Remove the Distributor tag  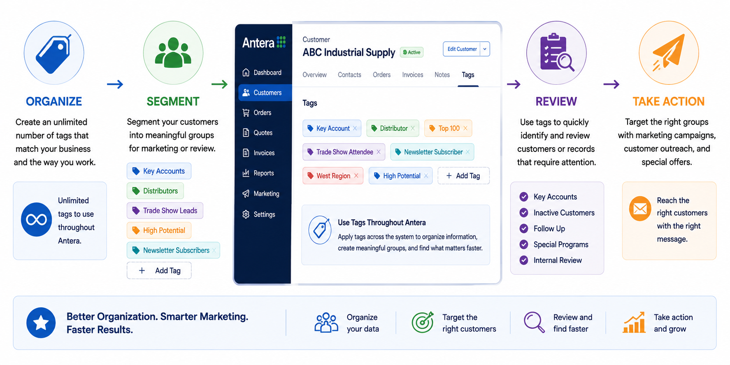413,128
